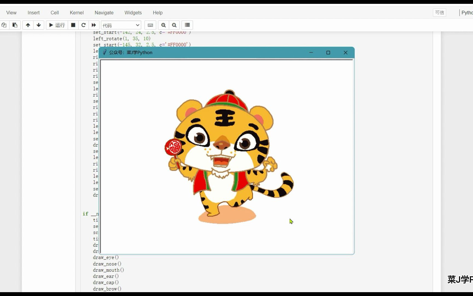Click the if keyword in code

(x=85, y=214)
